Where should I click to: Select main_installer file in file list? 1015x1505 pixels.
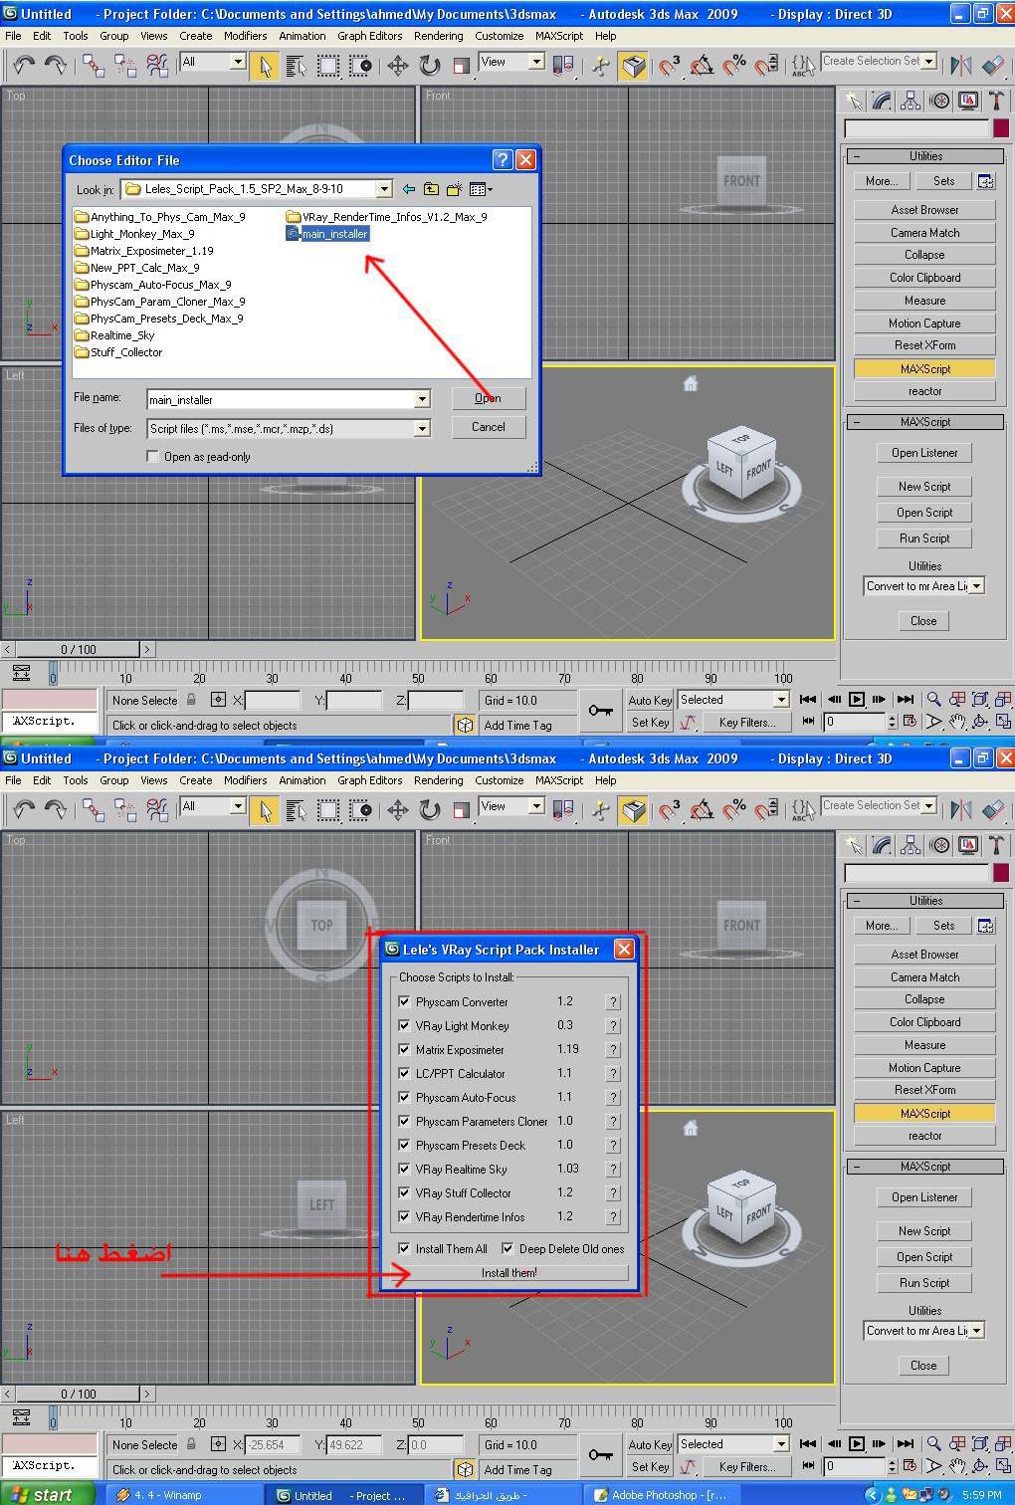[x=327, y=234]
